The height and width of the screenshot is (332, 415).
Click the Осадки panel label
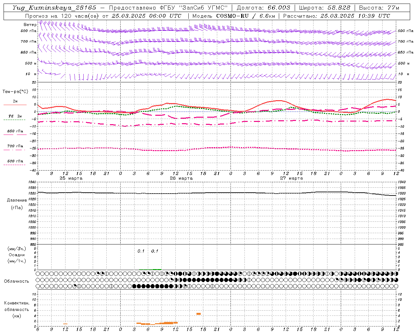click(x=17, y=255)
